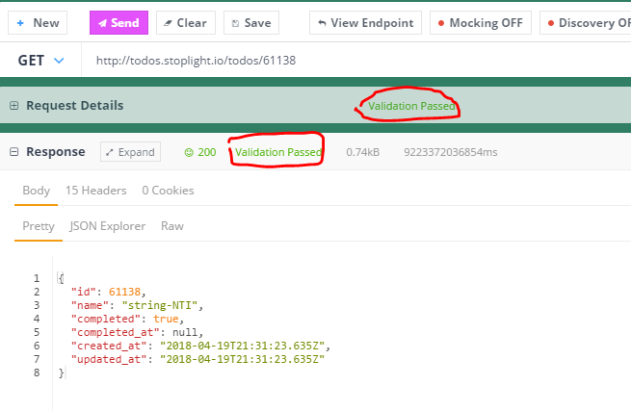631x411 pixels.
Task: Click the response time 9223372036854ms
Action: (450, 152)
